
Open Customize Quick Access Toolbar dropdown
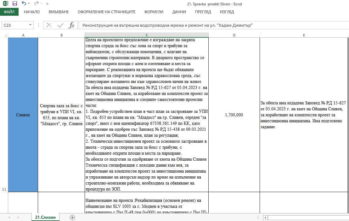tap(47, 4)
